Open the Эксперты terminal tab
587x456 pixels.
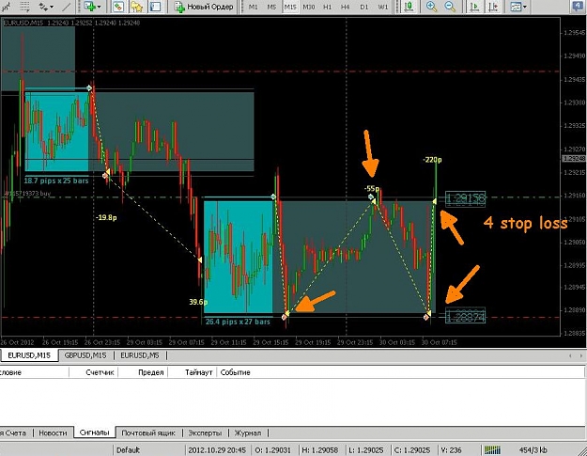[x=205, y=432]
